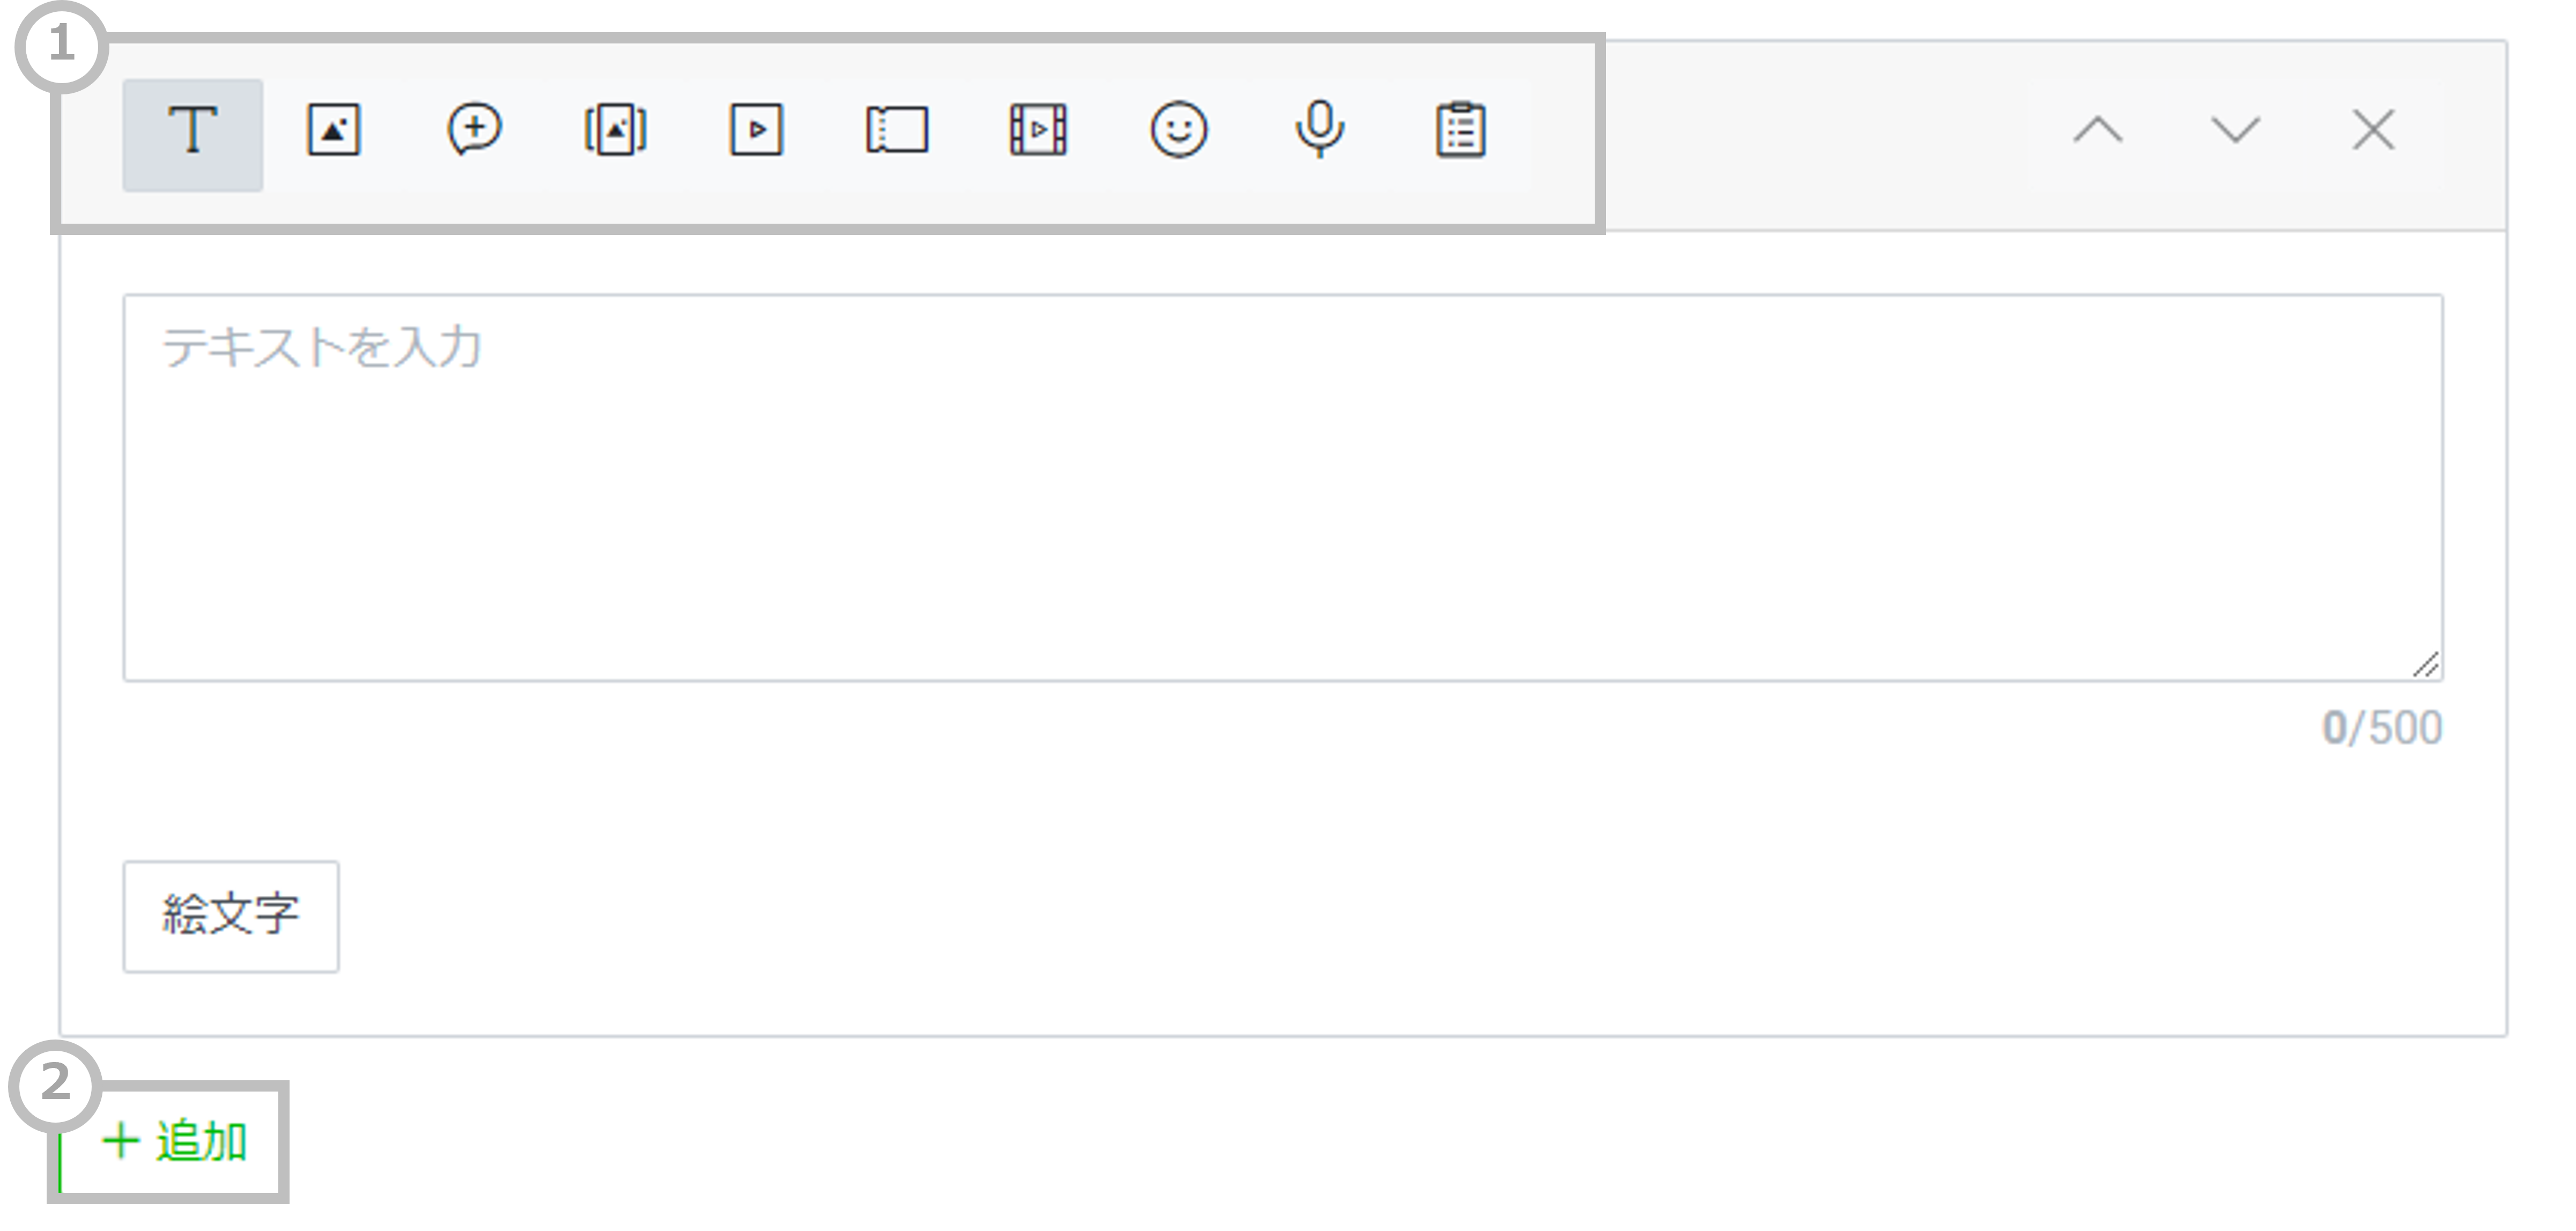This screenshot has width=2576, height=1231.
Task: Click the 0/500 character counter
Action: [x=2382, y=728]
